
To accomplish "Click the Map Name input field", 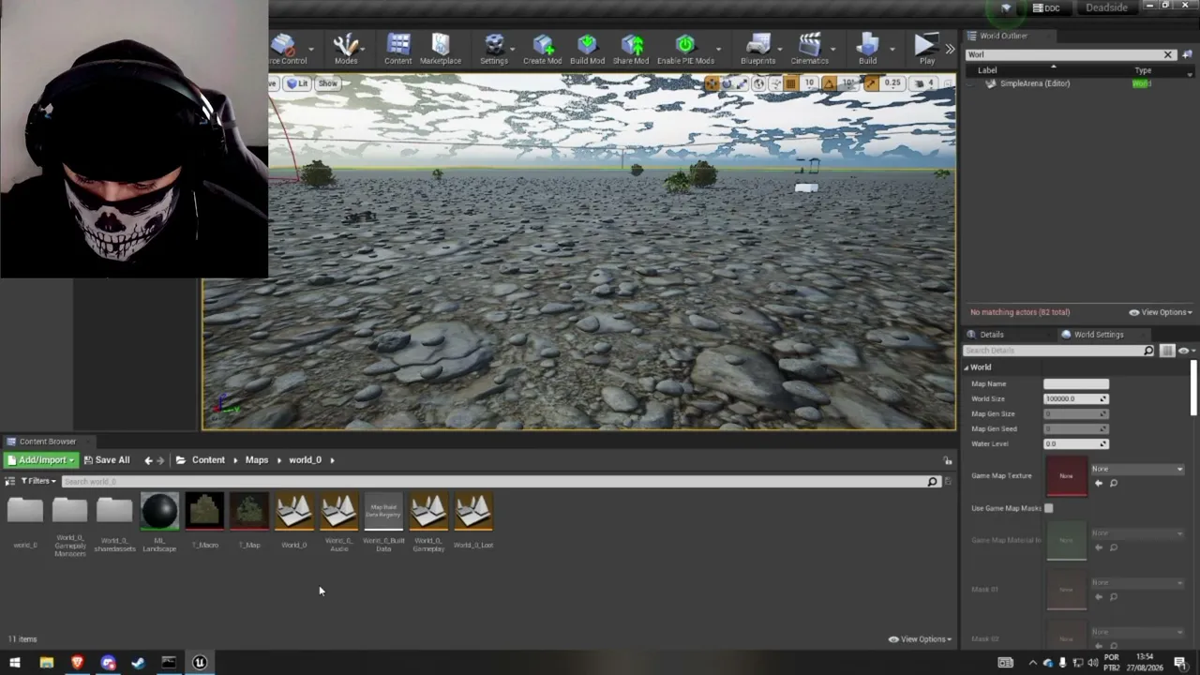I will pyautogui.click(x=1076, y=384).
